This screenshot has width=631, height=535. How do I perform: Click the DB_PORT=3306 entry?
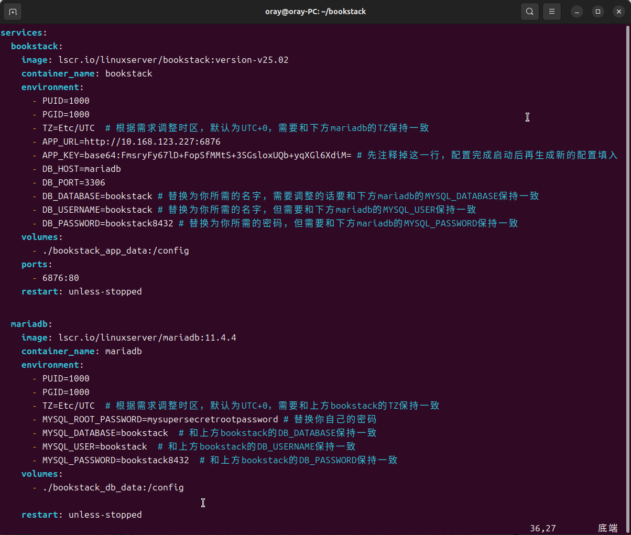pyautogui.click(x=73, y=182)
